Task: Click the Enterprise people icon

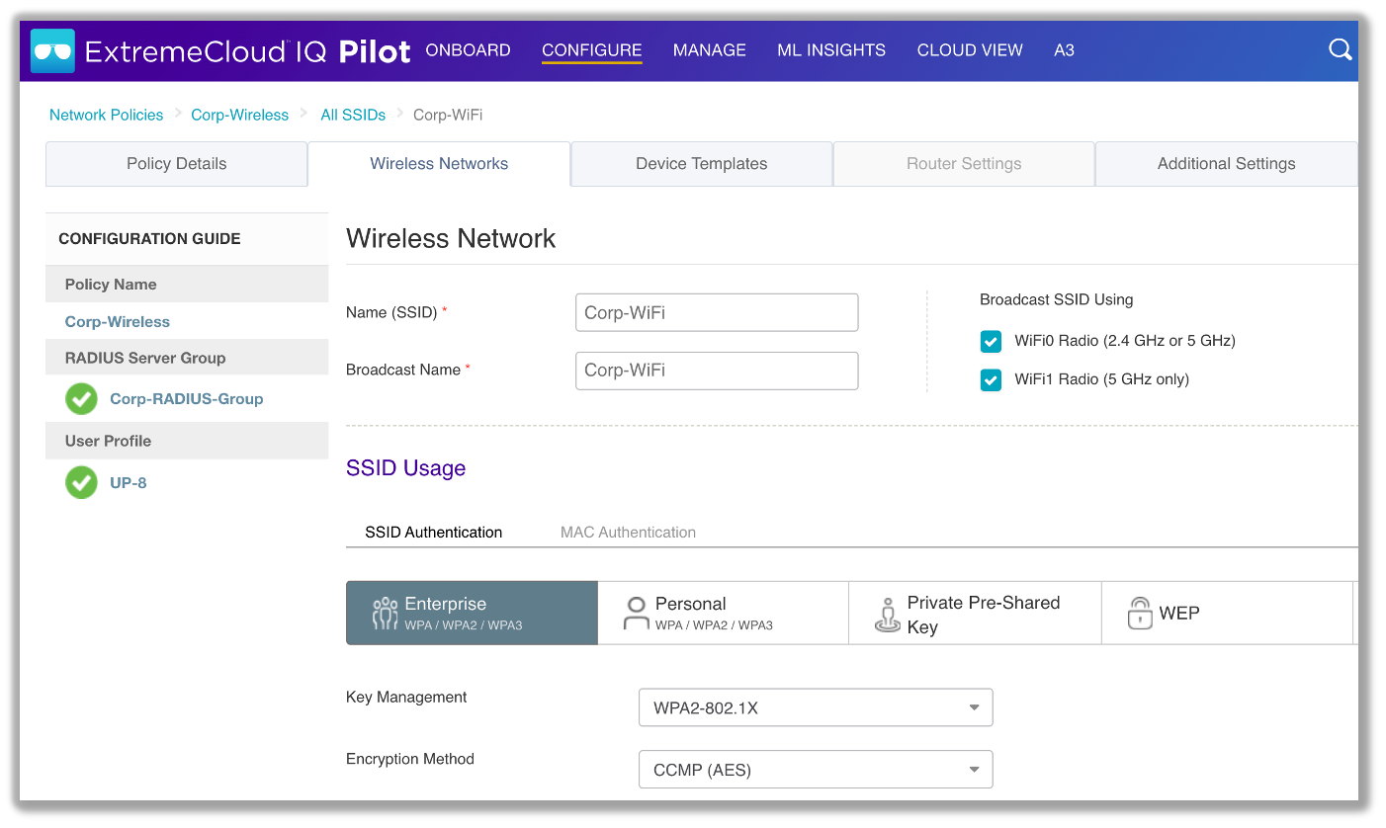Action: point(385,613)
